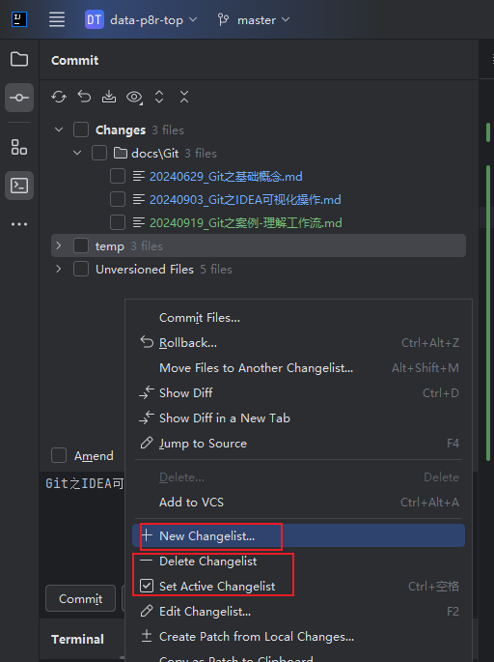Tick checkbox for 20240629_Git之基础概念.md
This screenshot has width=494, height=662.
tap(118, 176)
